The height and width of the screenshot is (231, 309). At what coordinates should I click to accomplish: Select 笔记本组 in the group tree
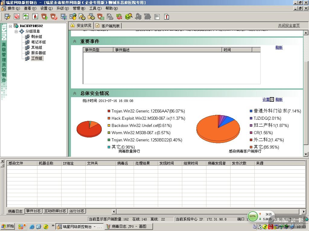[38, 42]
